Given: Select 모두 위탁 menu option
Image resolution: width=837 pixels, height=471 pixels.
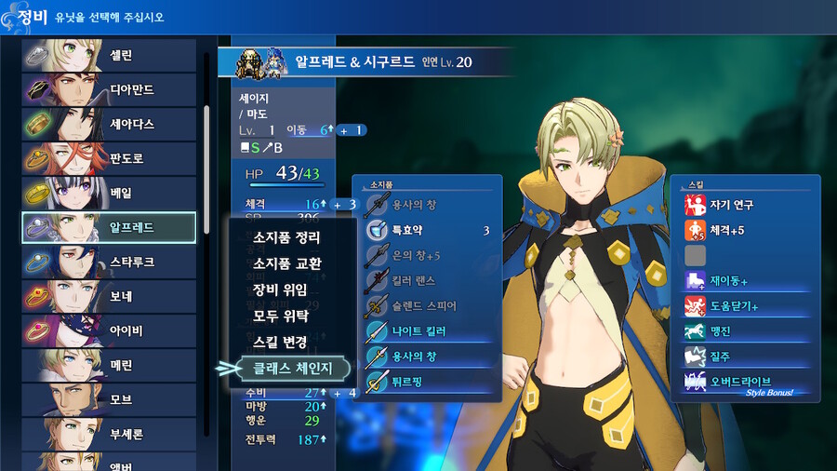Looking at the screenshot, I should pos(280,316).
